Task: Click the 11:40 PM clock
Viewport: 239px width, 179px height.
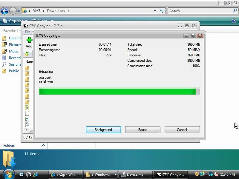Action: pyautogui.click(x=227, y=175)
